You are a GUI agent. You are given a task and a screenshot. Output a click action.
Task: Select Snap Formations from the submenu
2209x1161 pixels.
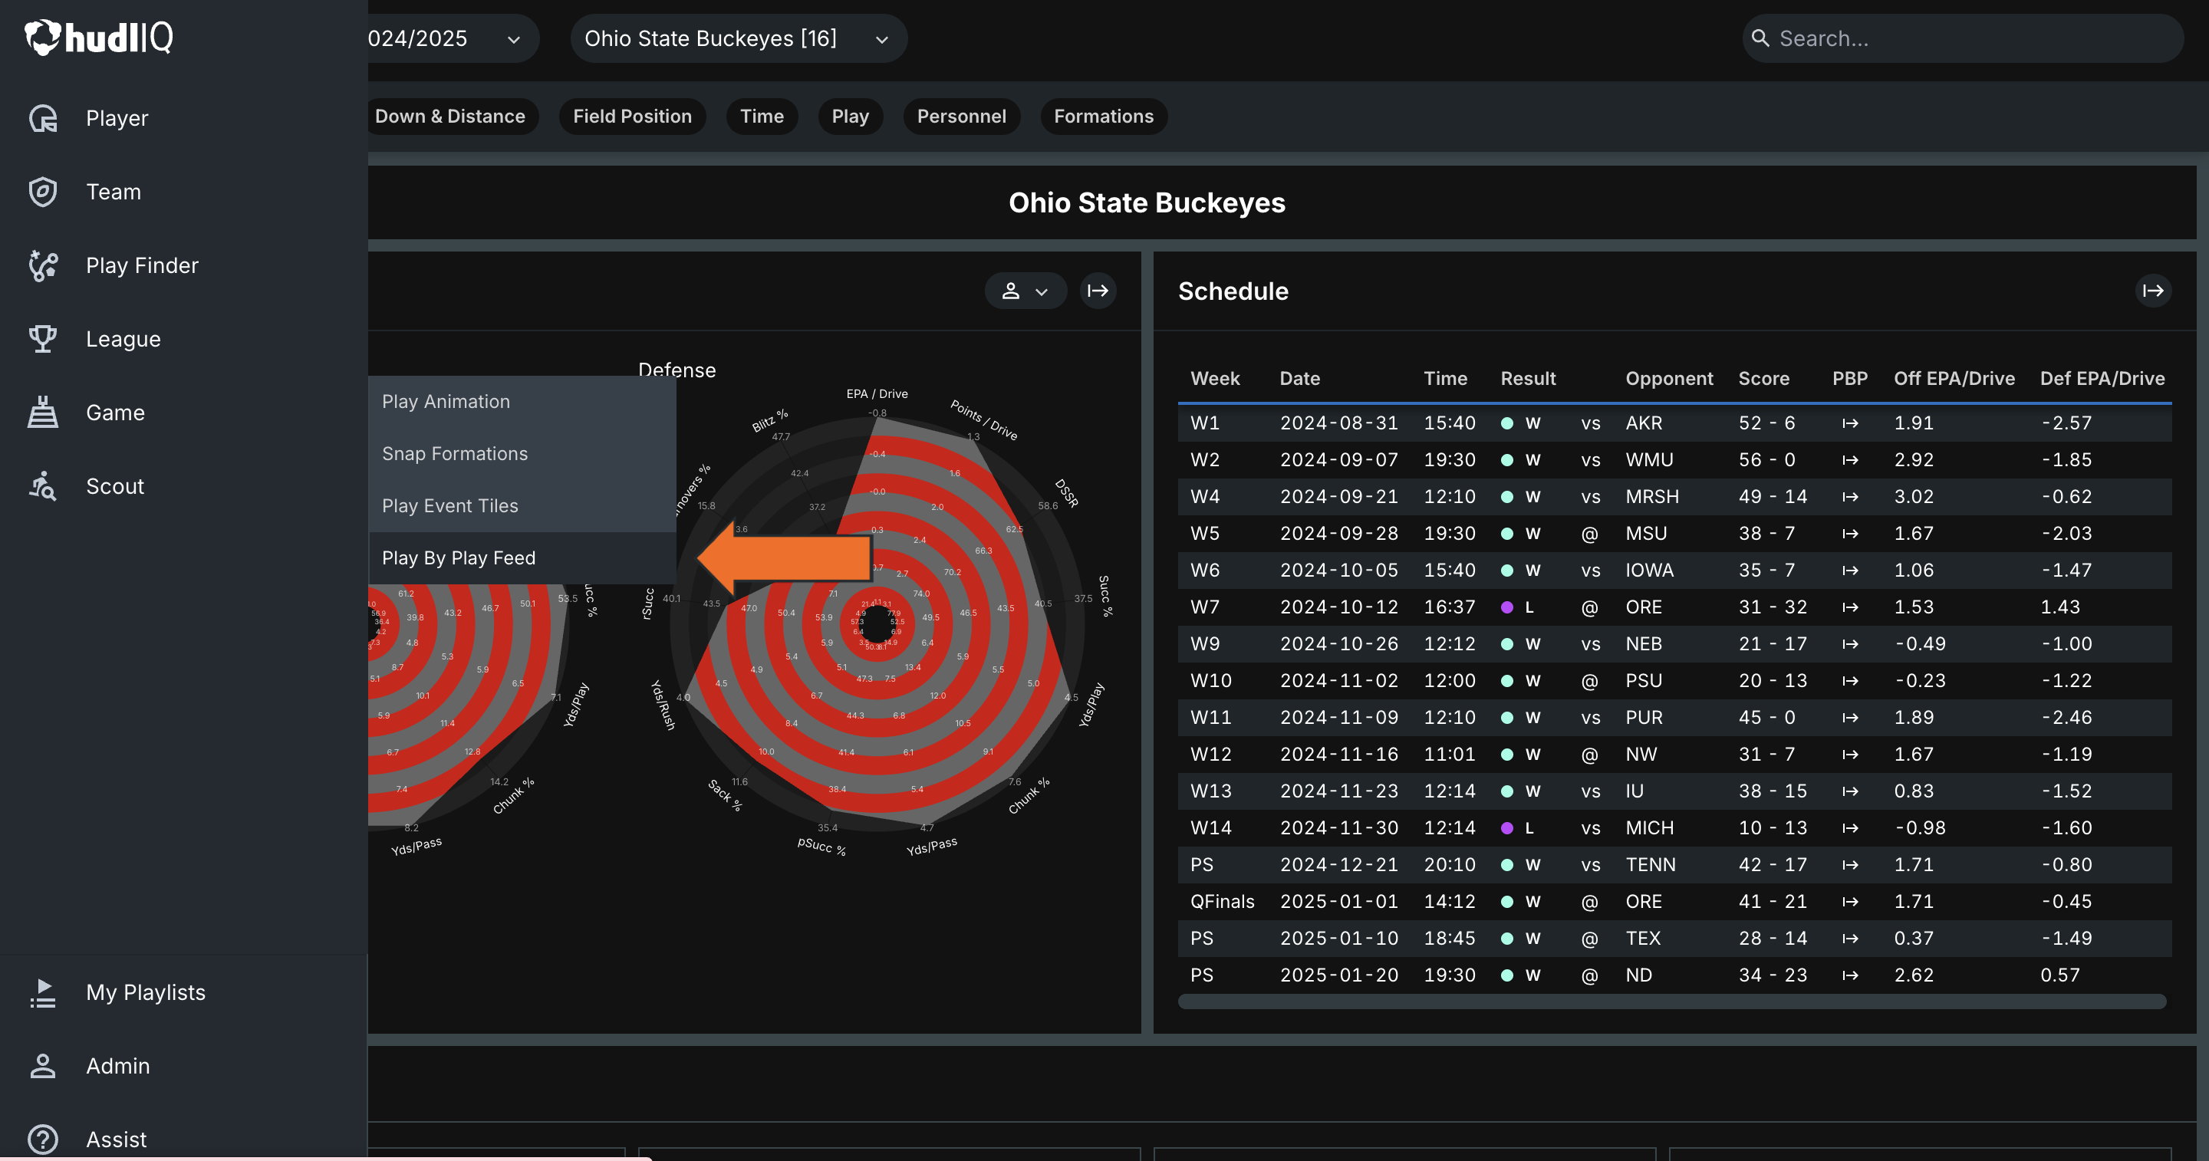(x=455, y=454)
